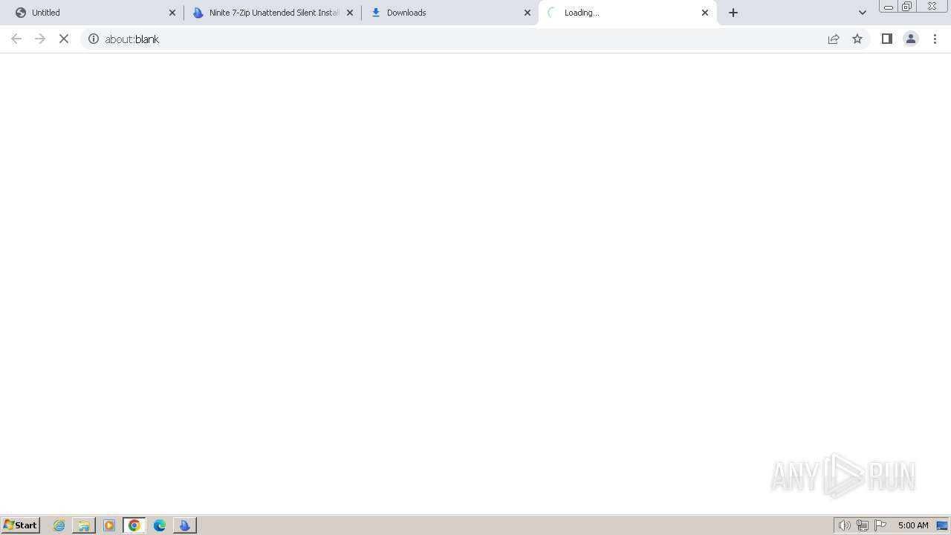This screenshot has width=951, height=535.
Task: Launch Internet Explorer from taskbar
Action: coord(59,525)
